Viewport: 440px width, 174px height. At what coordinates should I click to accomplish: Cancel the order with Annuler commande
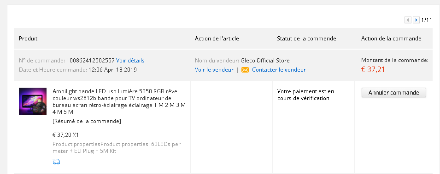click(394, 93)
